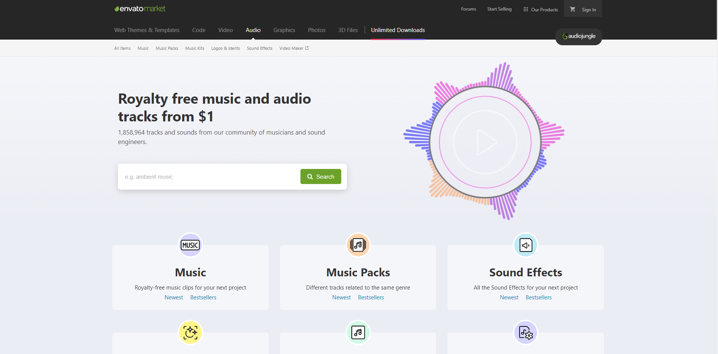Image resolution: width=718 pixels, height=354 pixels.
Task: Click the Music Packs category icon
Action: tap(358, 245)
